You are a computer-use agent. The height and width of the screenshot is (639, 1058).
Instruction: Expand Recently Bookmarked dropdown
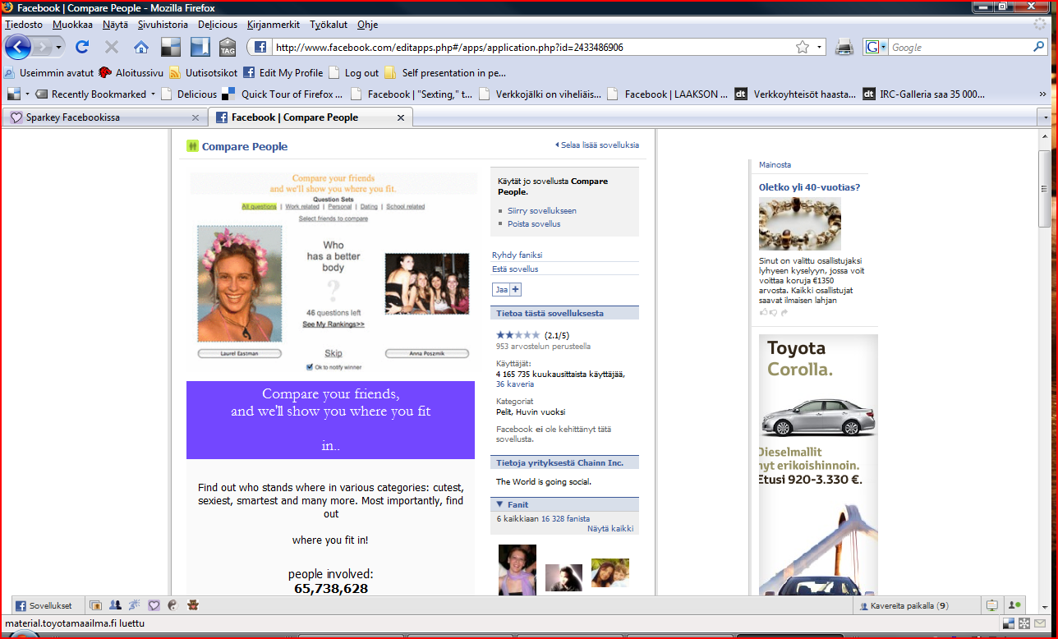click(153, 94)
